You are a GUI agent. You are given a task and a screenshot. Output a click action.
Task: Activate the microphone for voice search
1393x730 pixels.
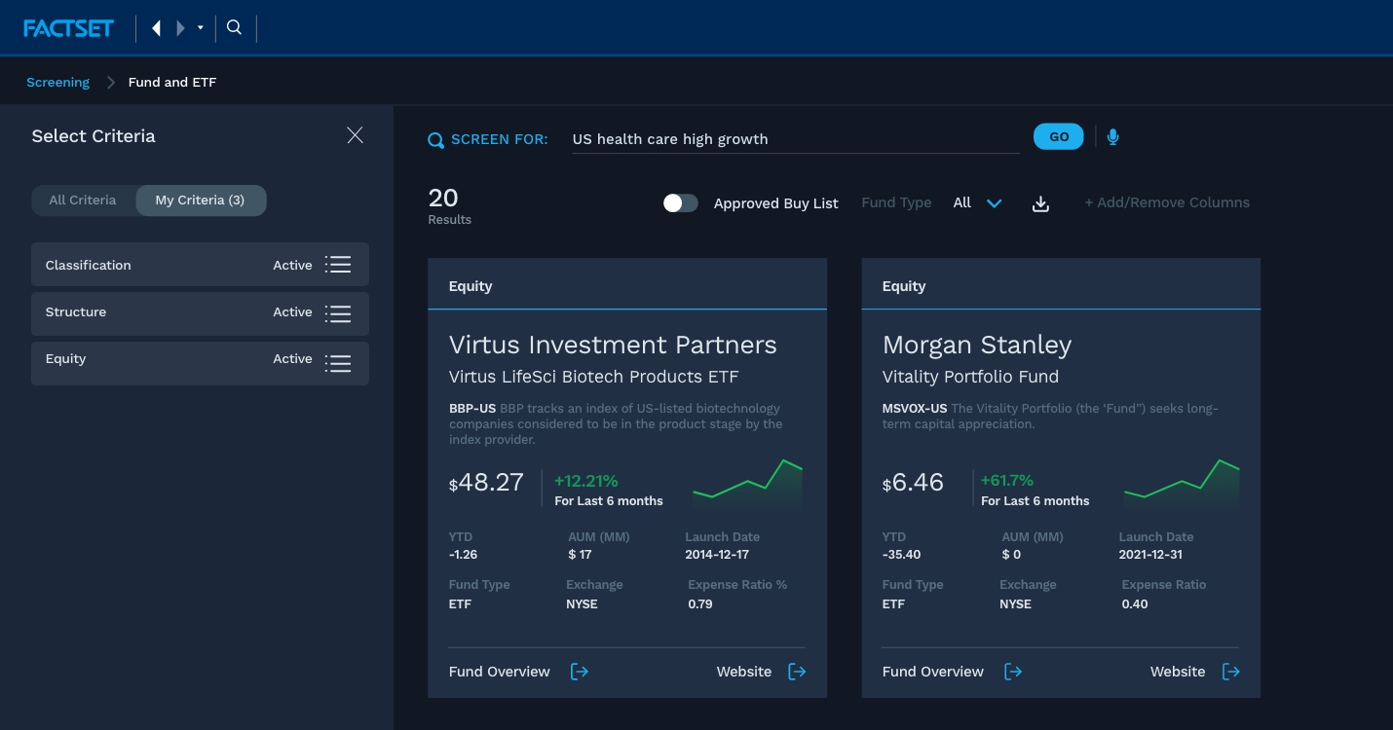pos(1112,136)
